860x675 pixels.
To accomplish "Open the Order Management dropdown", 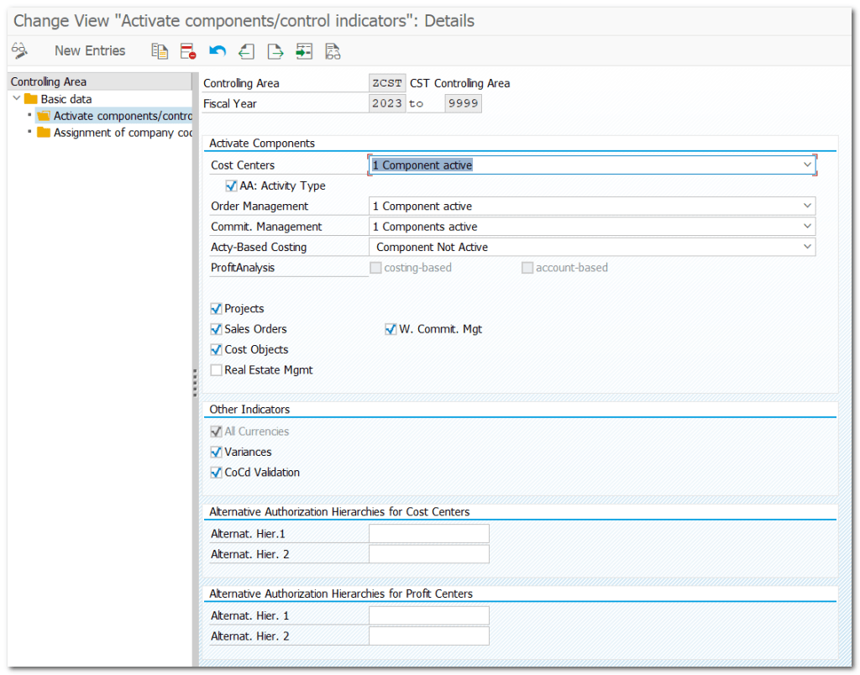I will pos(807,207).
